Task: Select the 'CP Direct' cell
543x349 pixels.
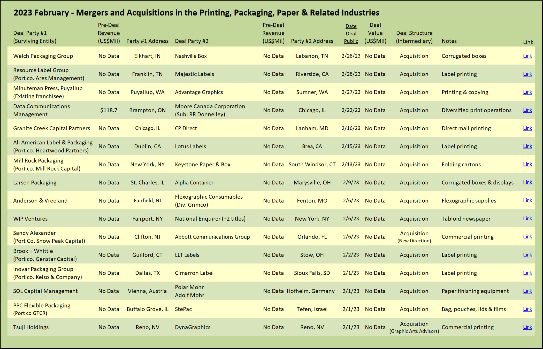Action: click(x=186, y=128)
